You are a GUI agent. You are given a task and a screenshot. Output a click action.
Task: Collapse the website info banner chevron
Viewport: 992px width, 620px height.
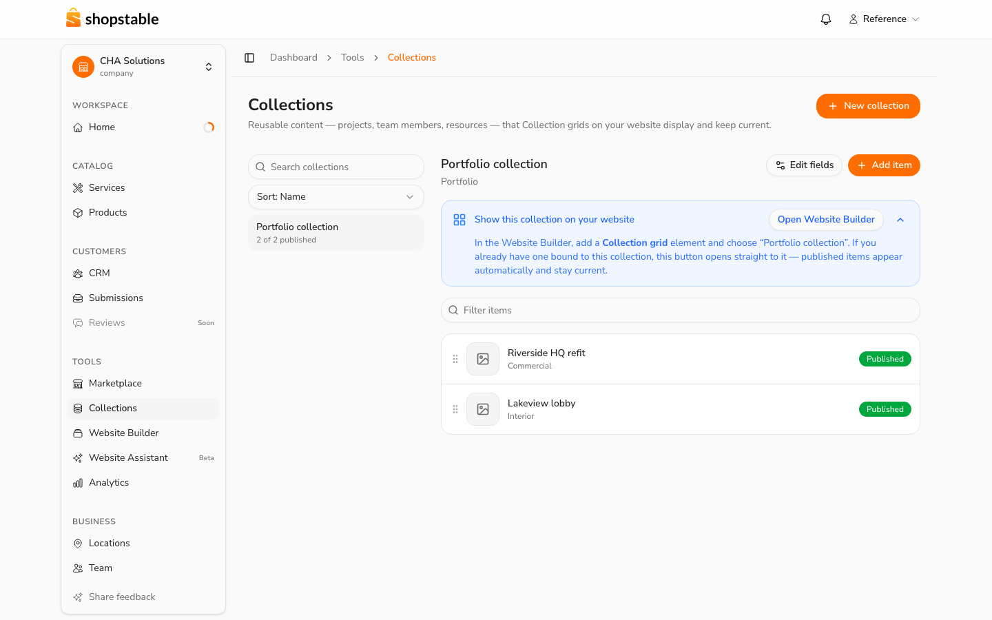pos(900,220)
